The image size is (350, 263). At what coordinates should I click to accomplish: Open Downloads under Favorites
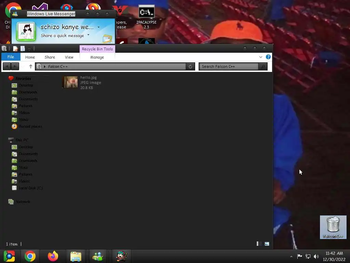[x=28, y=92]
